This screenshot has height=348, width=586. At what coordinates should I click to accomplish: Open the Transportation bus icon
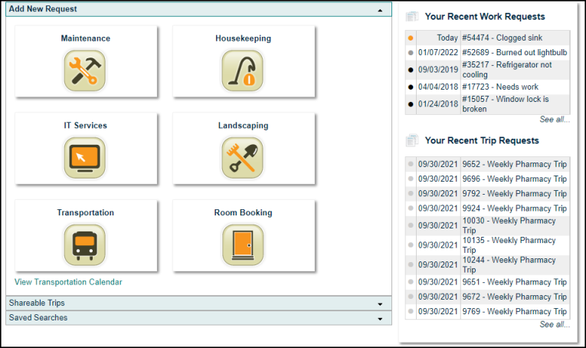(85, 245)
